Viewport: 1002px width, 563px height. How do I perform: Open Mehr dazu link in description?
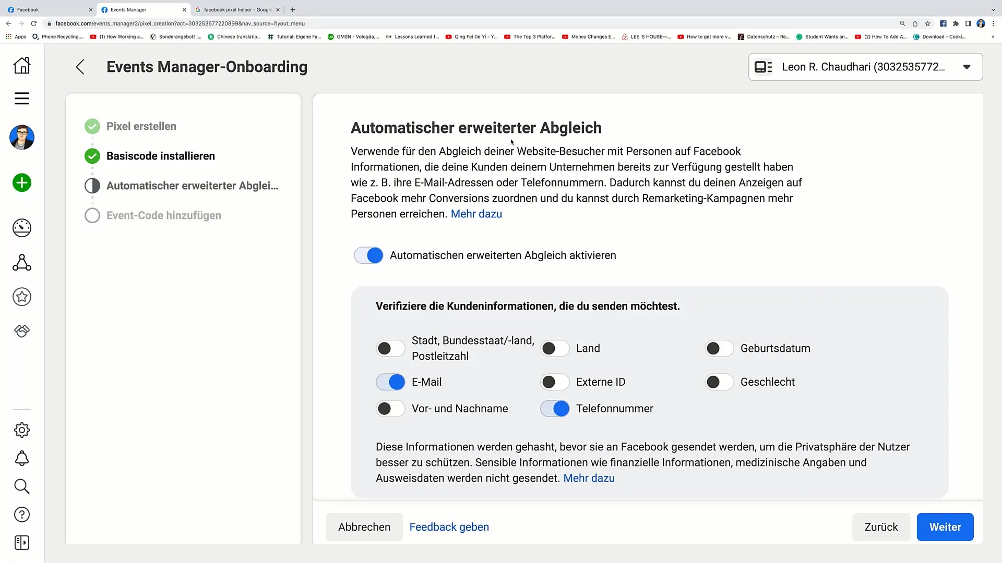(x=476, y=214)
